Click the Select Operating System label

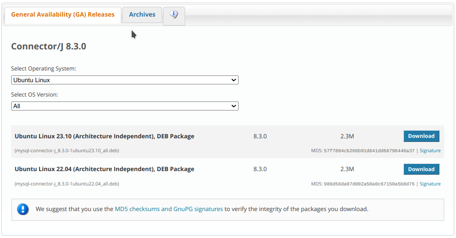click(x=44, y=69)
